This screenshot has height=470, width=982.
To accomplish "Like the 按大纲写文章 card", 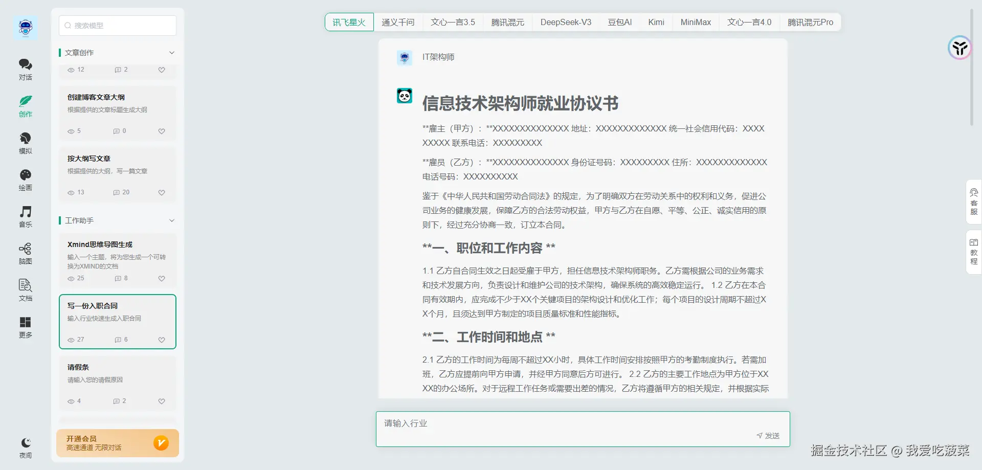I will [x=162, y=192].
